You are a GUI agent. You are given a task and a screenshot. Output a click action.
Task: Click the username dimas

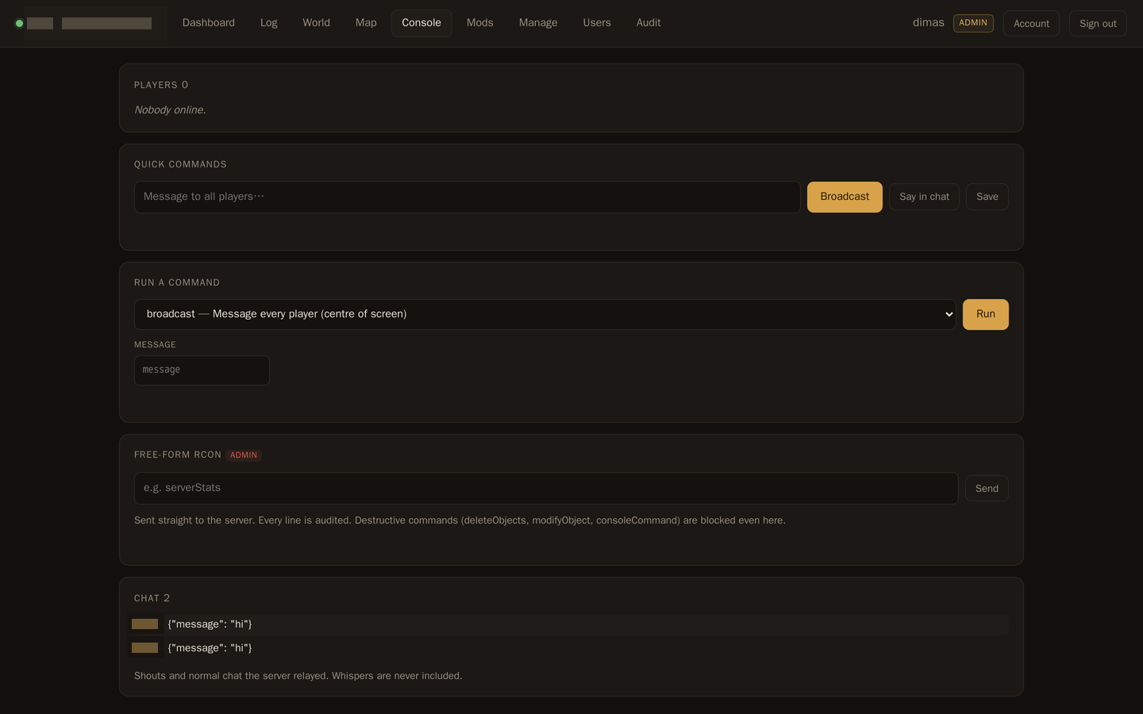928,23
